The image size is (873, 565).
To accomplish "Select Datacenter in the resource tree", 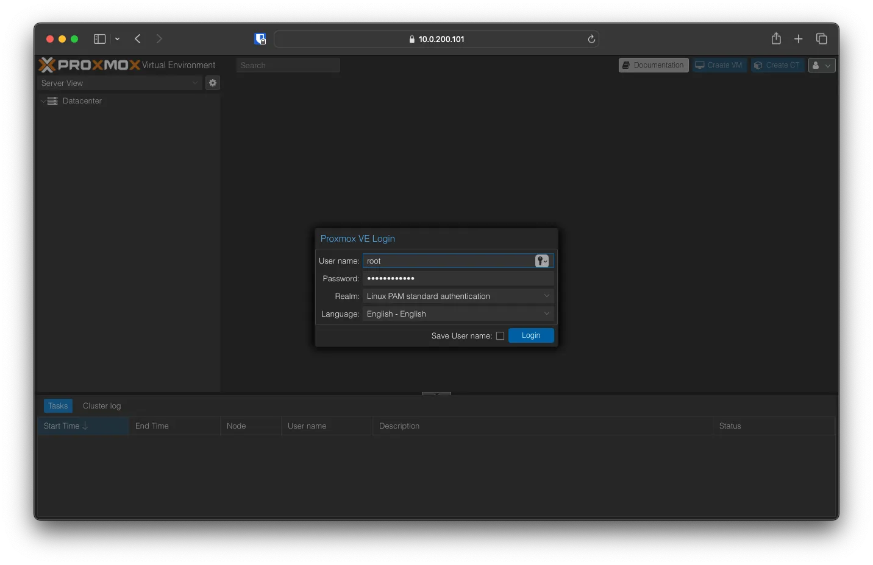I will 82,101.
